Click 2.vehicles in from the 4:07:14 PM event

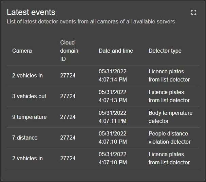(x=27, y=75)
